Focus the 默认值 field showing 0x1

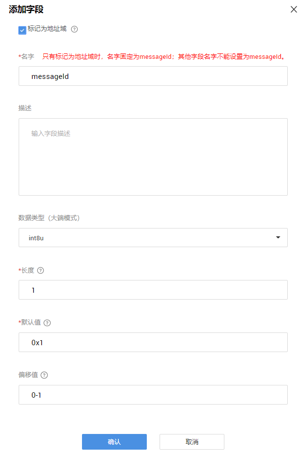coord(153,342)
